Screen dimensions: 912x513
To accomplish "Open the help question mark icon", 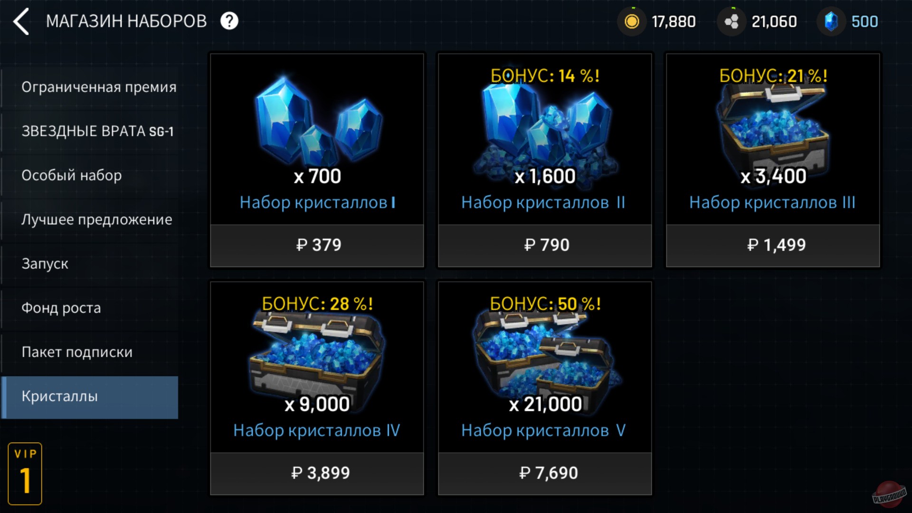I will tap(229, 21).
